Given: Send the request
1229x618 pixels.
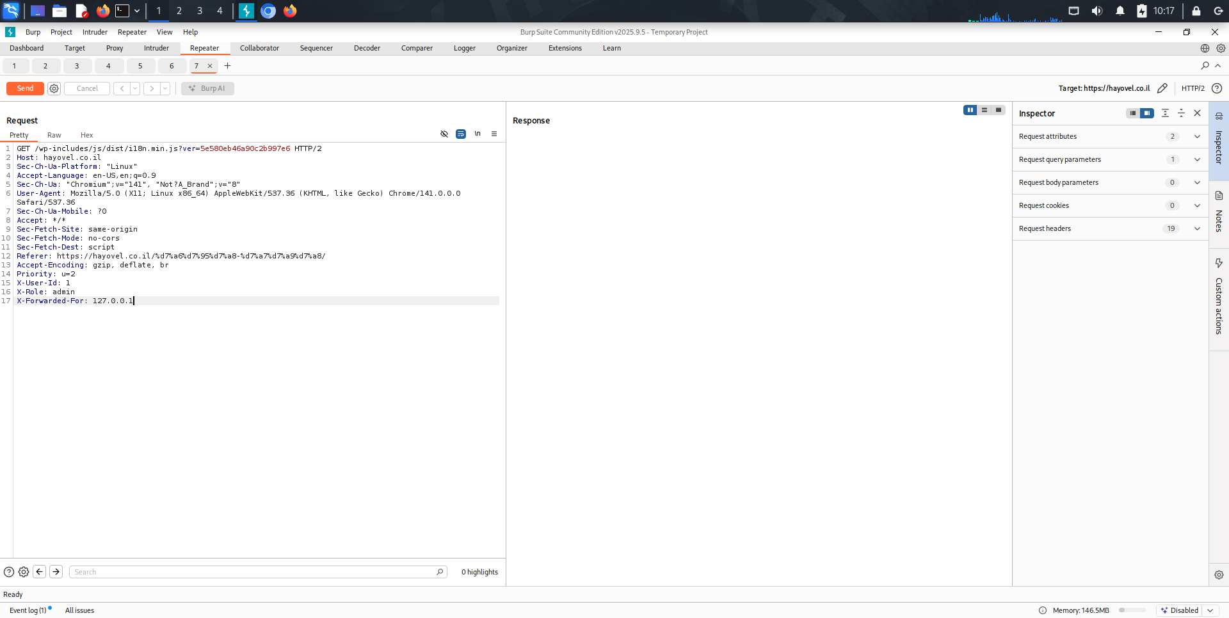Looking at the screenshot, I should [25, 89].
